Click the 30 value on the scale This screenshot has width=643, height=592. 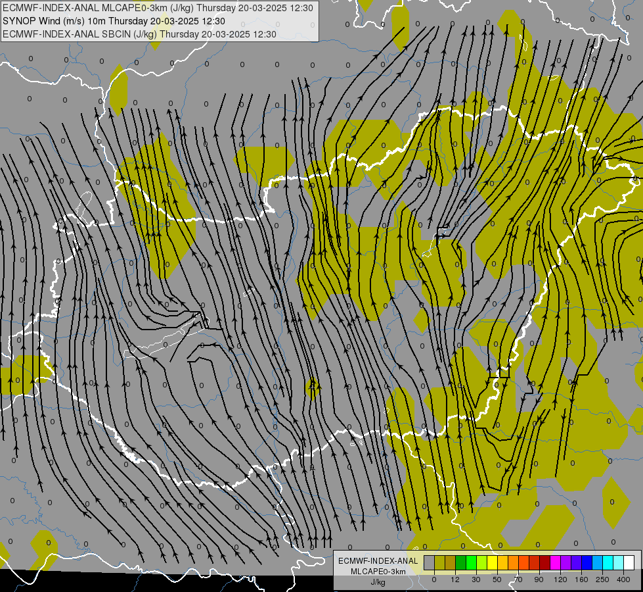[x=476, y=580]
